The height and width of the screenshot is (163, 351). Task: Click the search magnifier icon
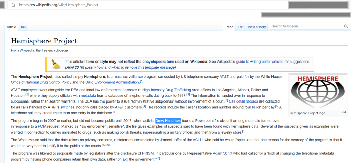(346, 26)
